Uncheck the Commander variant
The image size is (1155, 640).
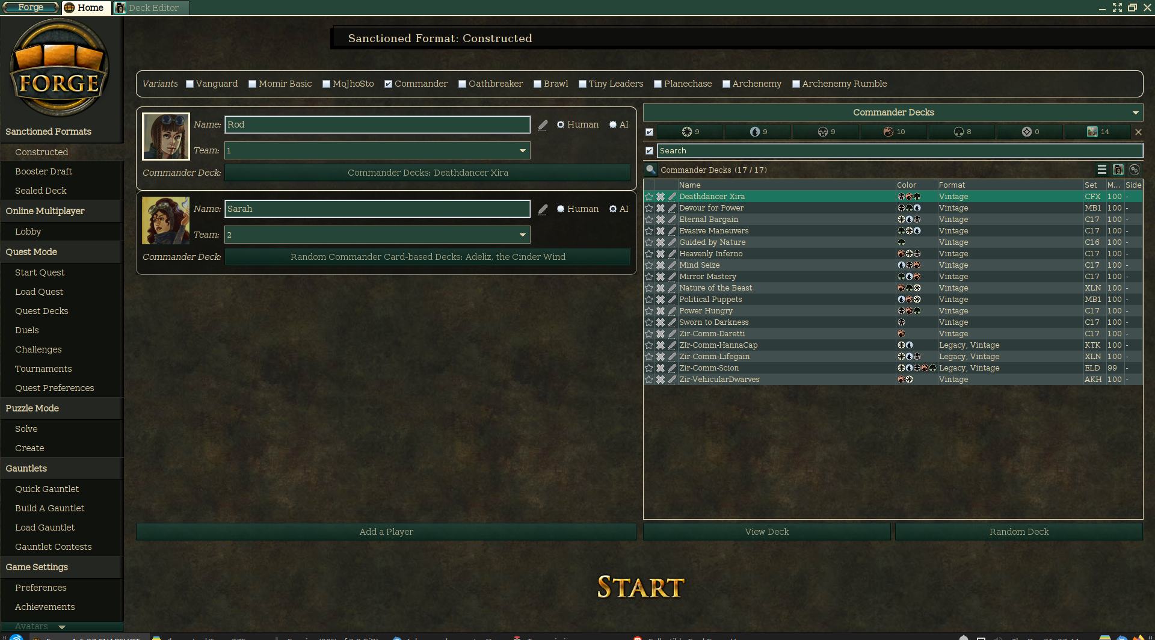tap(389, 84)
